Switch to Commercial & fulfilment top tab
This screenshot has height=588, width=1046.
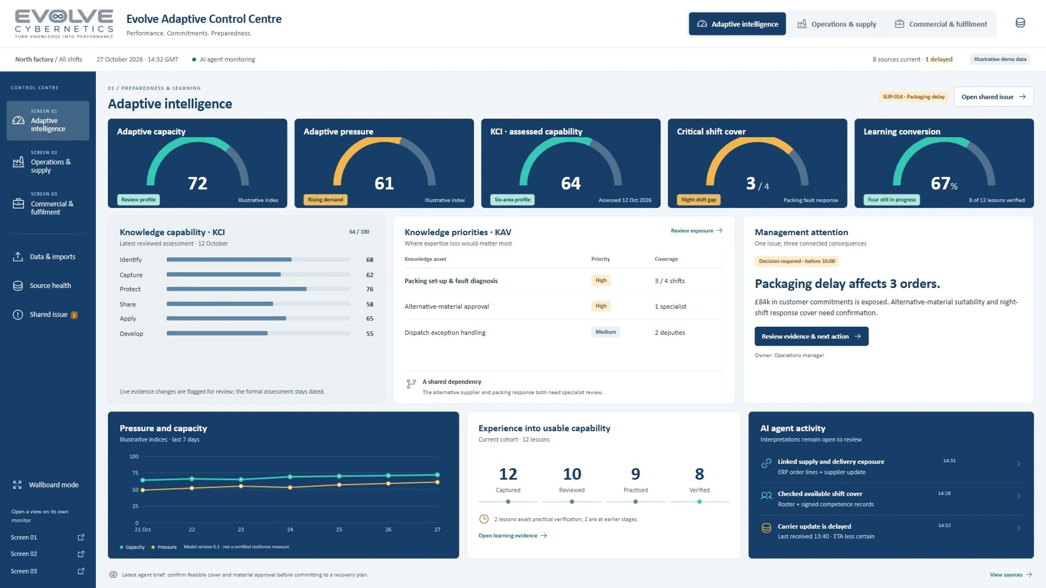point(940,24)
